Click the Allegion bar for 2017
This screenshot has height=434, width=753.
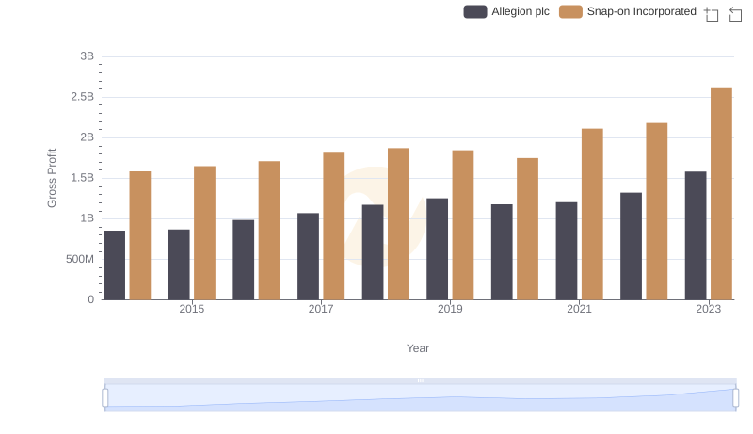point(308,256)
